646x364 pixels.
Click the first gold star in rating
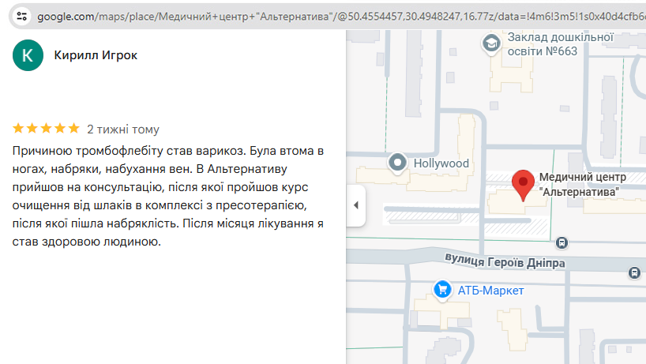[x=19, y=129]
